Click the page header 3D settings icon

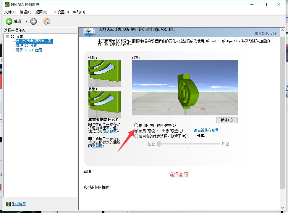coord(89,32)
